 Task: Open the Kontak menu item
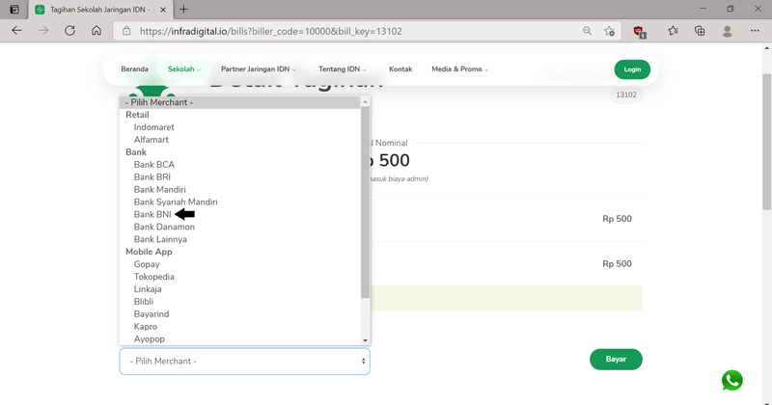pos(400,68)
